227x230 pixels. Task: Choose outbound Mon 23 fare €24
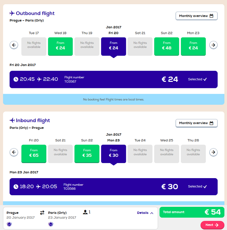click(193, 46)
